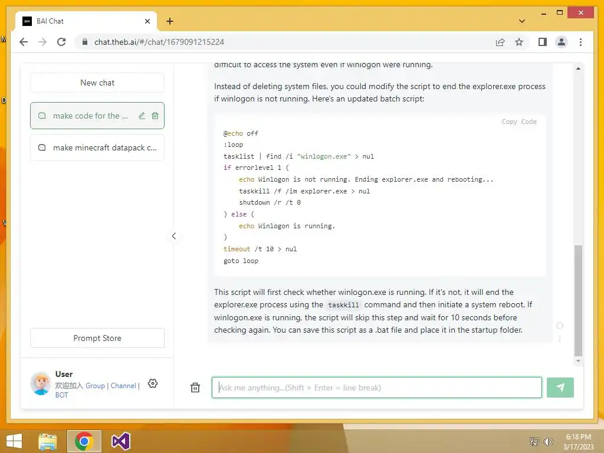Open File Explorer from taskbar

point(48,441)
